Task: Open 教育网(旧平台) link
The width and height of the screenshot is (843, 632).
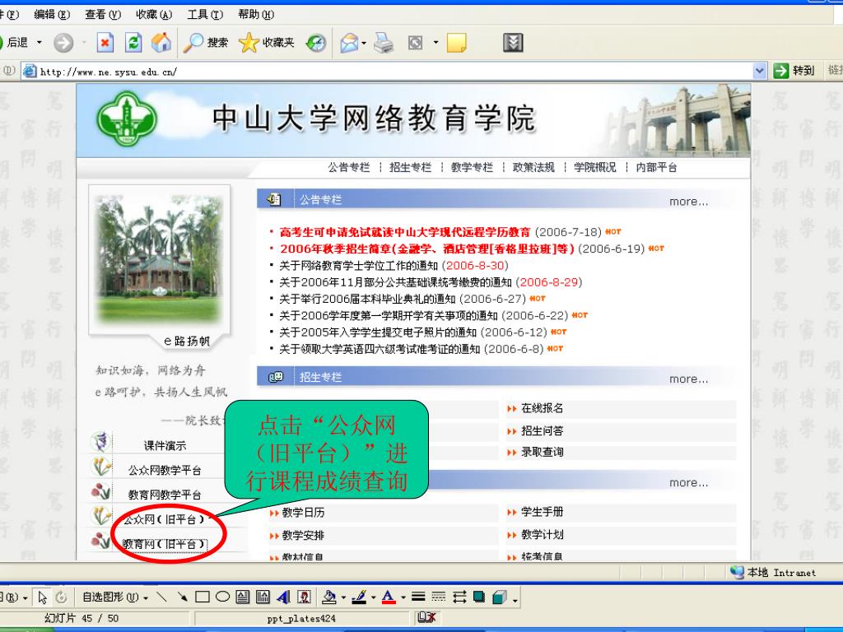Action: click(x=164, y=544)
